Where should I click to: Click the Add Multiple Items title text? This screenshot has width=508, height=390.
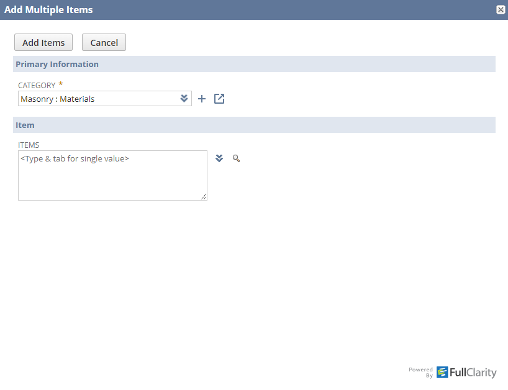coord(48,10)
